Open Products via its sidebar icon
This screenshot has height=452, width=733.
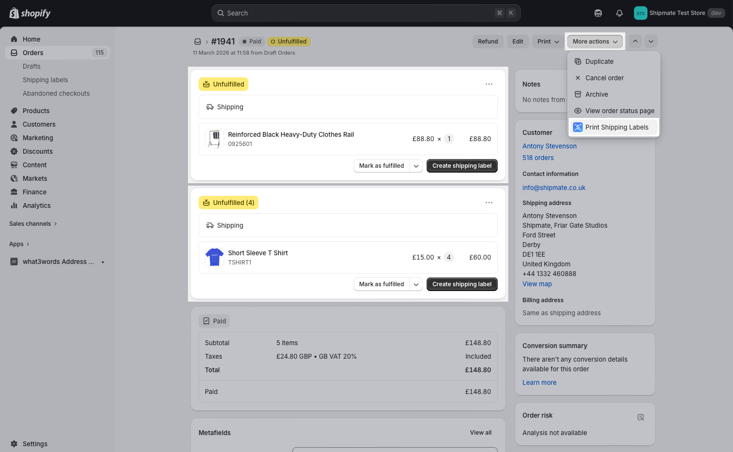tap(14, 111)
